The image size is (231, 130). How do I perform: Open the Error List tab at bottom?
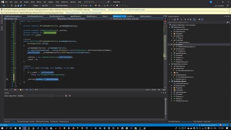pos(7,122)
